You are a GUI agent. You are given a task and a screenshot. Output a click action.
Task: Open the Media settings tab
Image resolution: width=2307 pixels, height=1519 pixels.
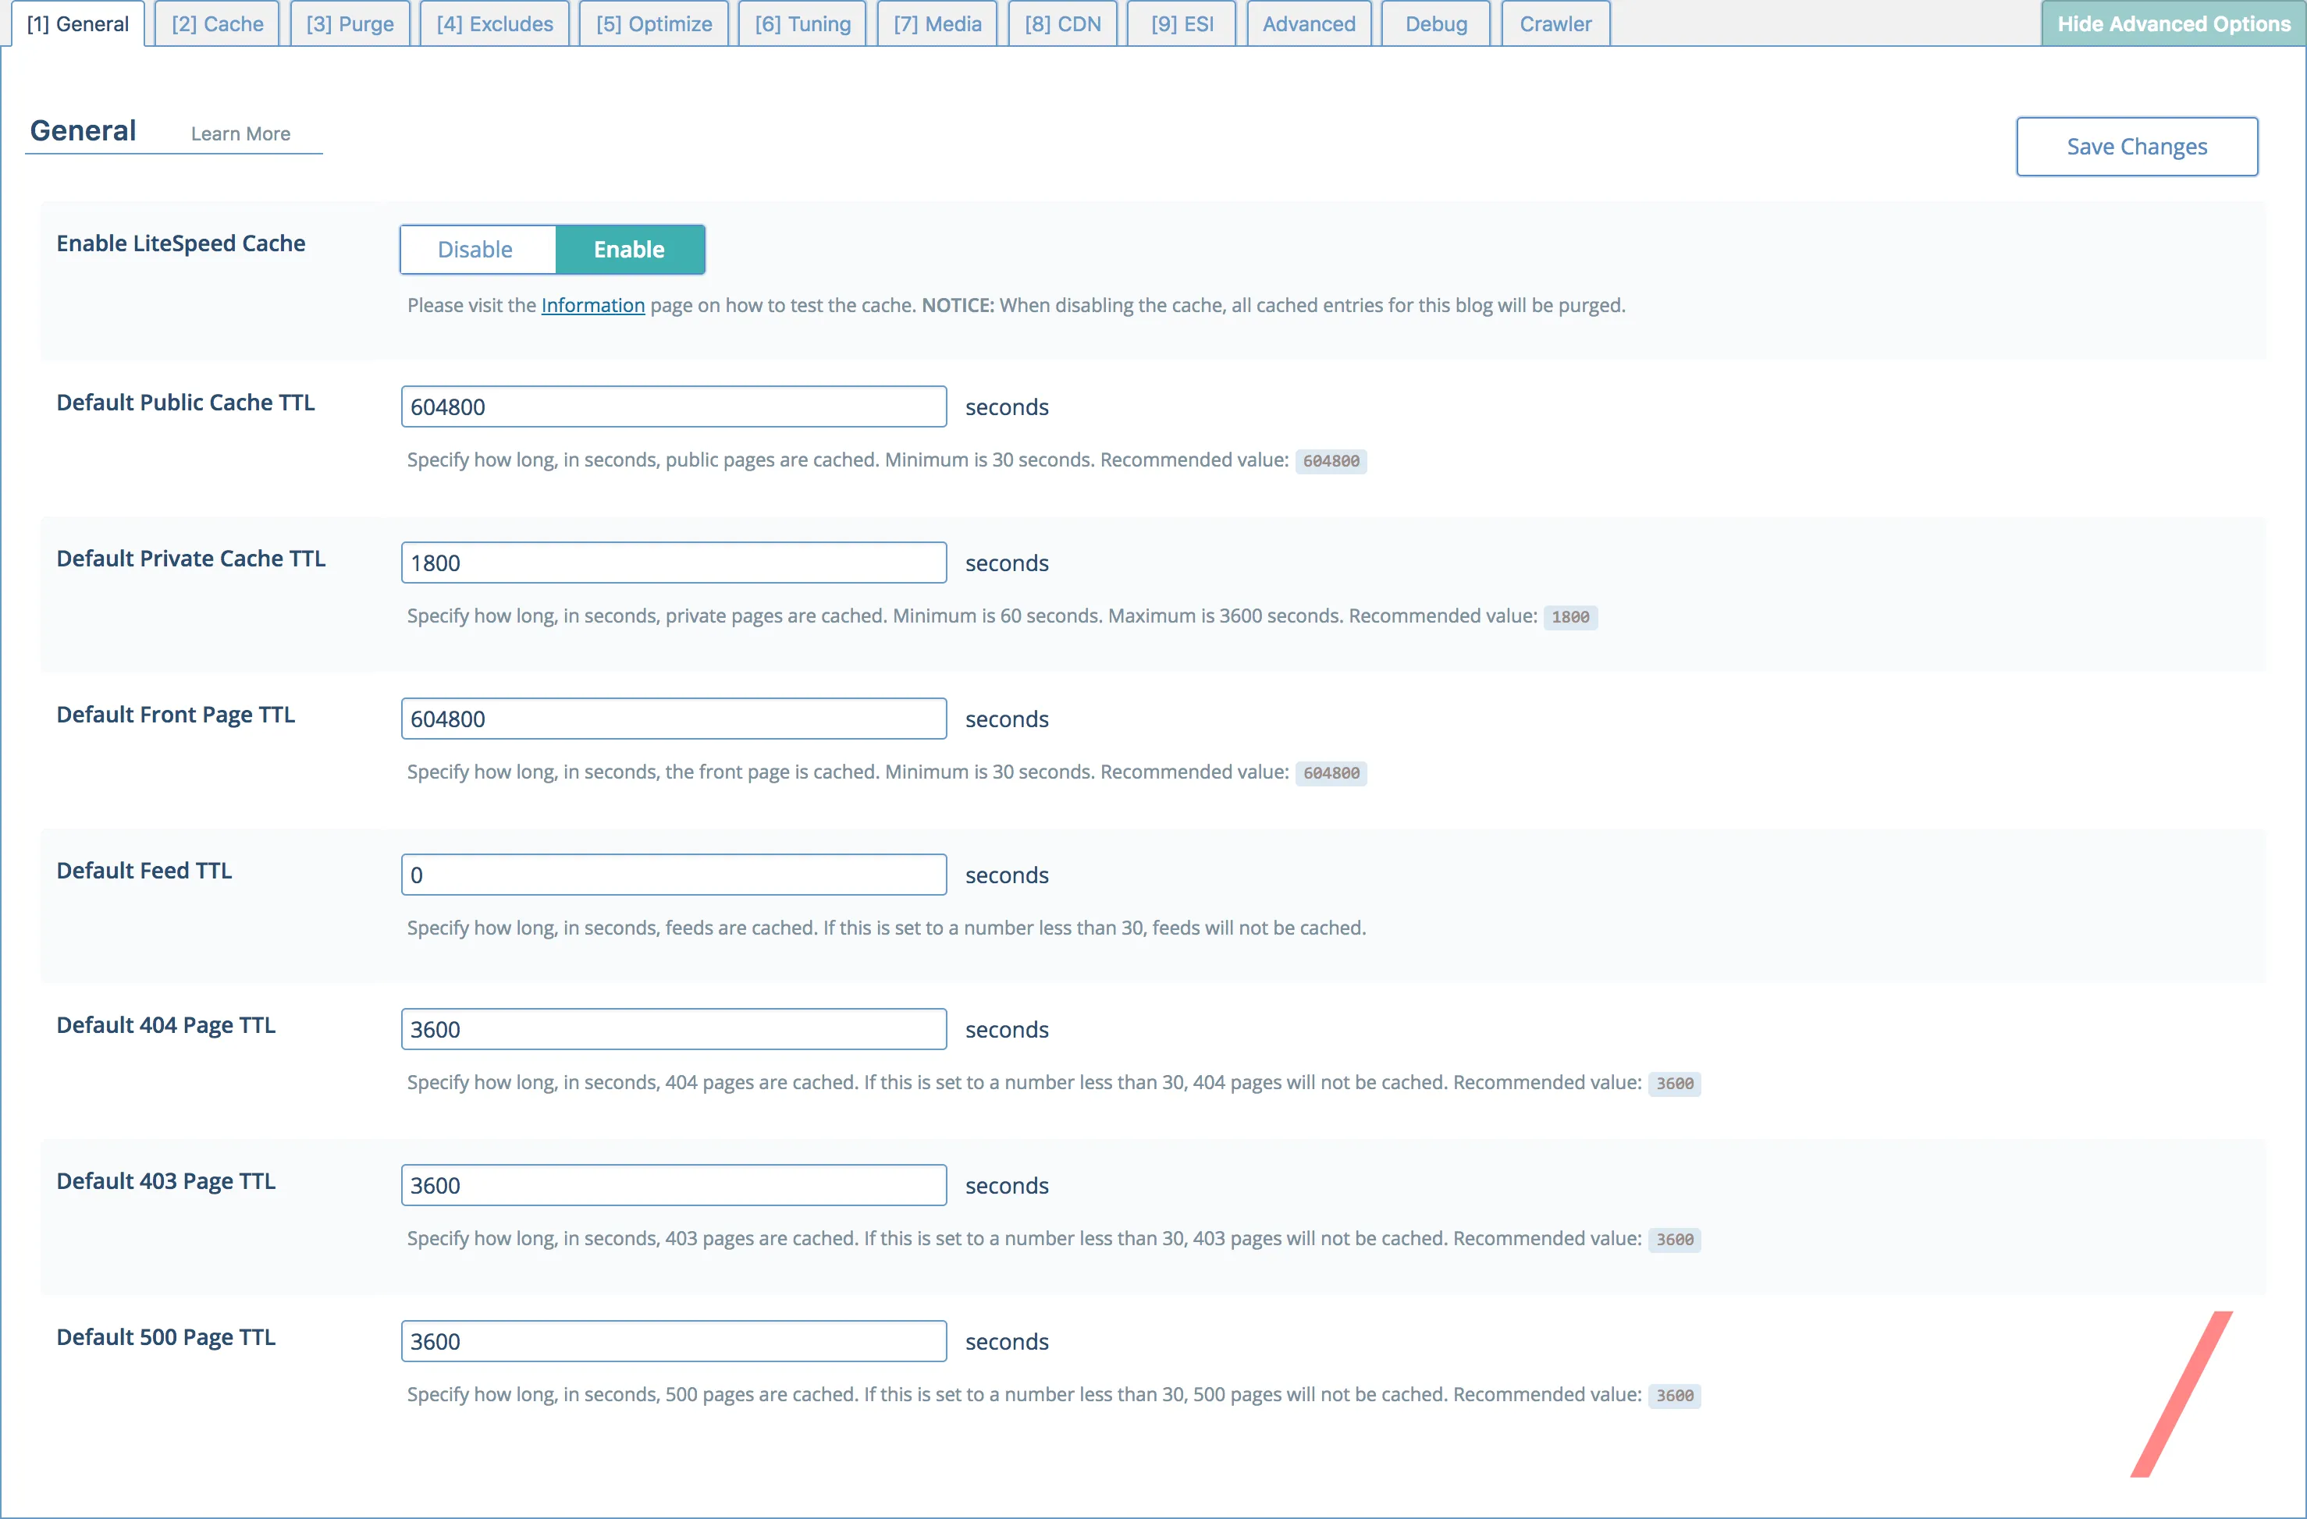[x=937, y=23]
